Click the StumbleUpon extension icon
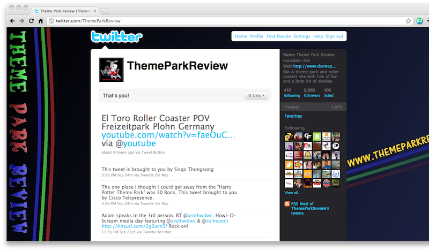 click(419, 21)
